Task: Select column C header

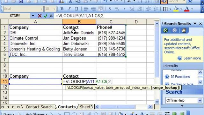Action: 111,22
